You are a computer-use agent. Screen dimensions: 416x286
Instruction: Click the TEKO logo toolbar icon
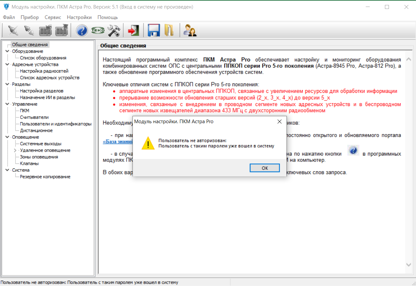point(98,31)
